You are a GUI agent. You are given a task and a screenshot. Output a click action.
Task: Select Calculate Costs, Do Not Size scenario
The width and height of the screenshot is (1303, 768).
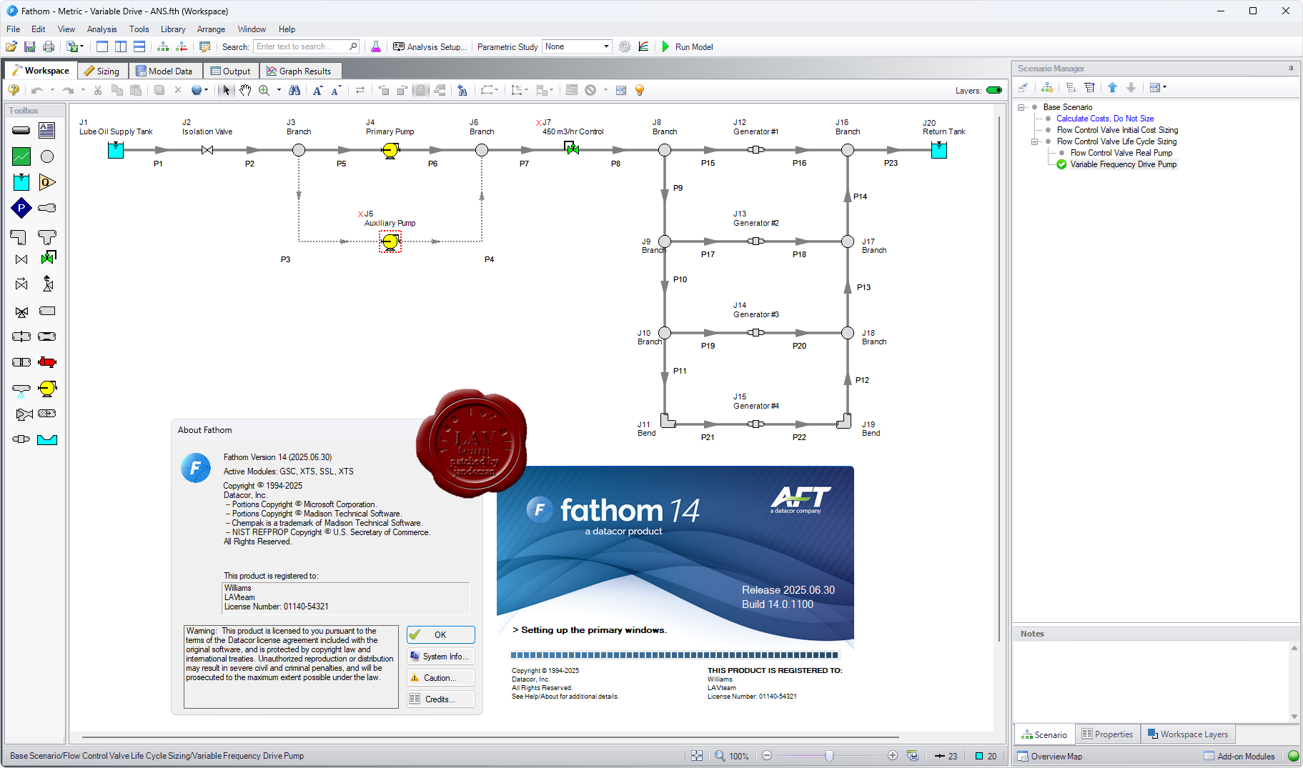click(x=1105, y=119)
